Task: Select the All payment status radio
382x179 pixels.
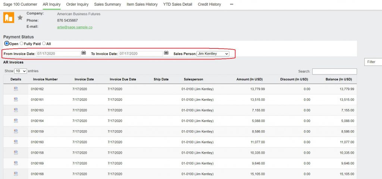Action: (44, 44)
